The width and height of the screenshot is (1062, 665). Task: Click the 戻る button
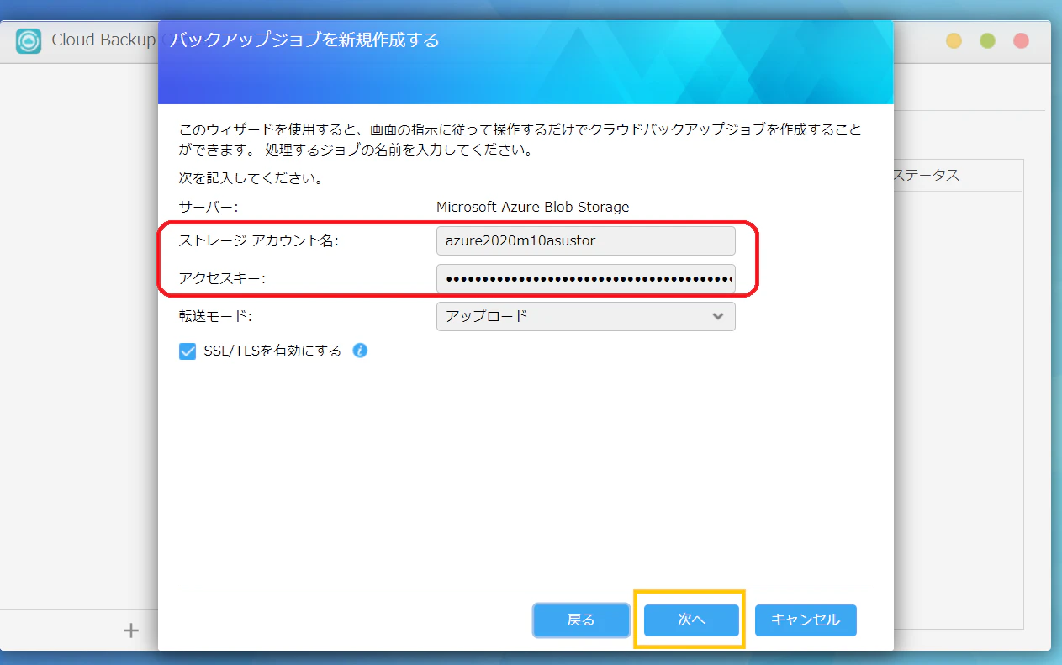pyautogui.click(x=581, y=620)
